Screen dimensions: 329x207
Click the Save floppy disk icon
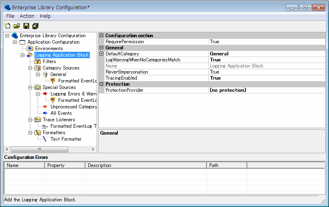pos(26,26)
